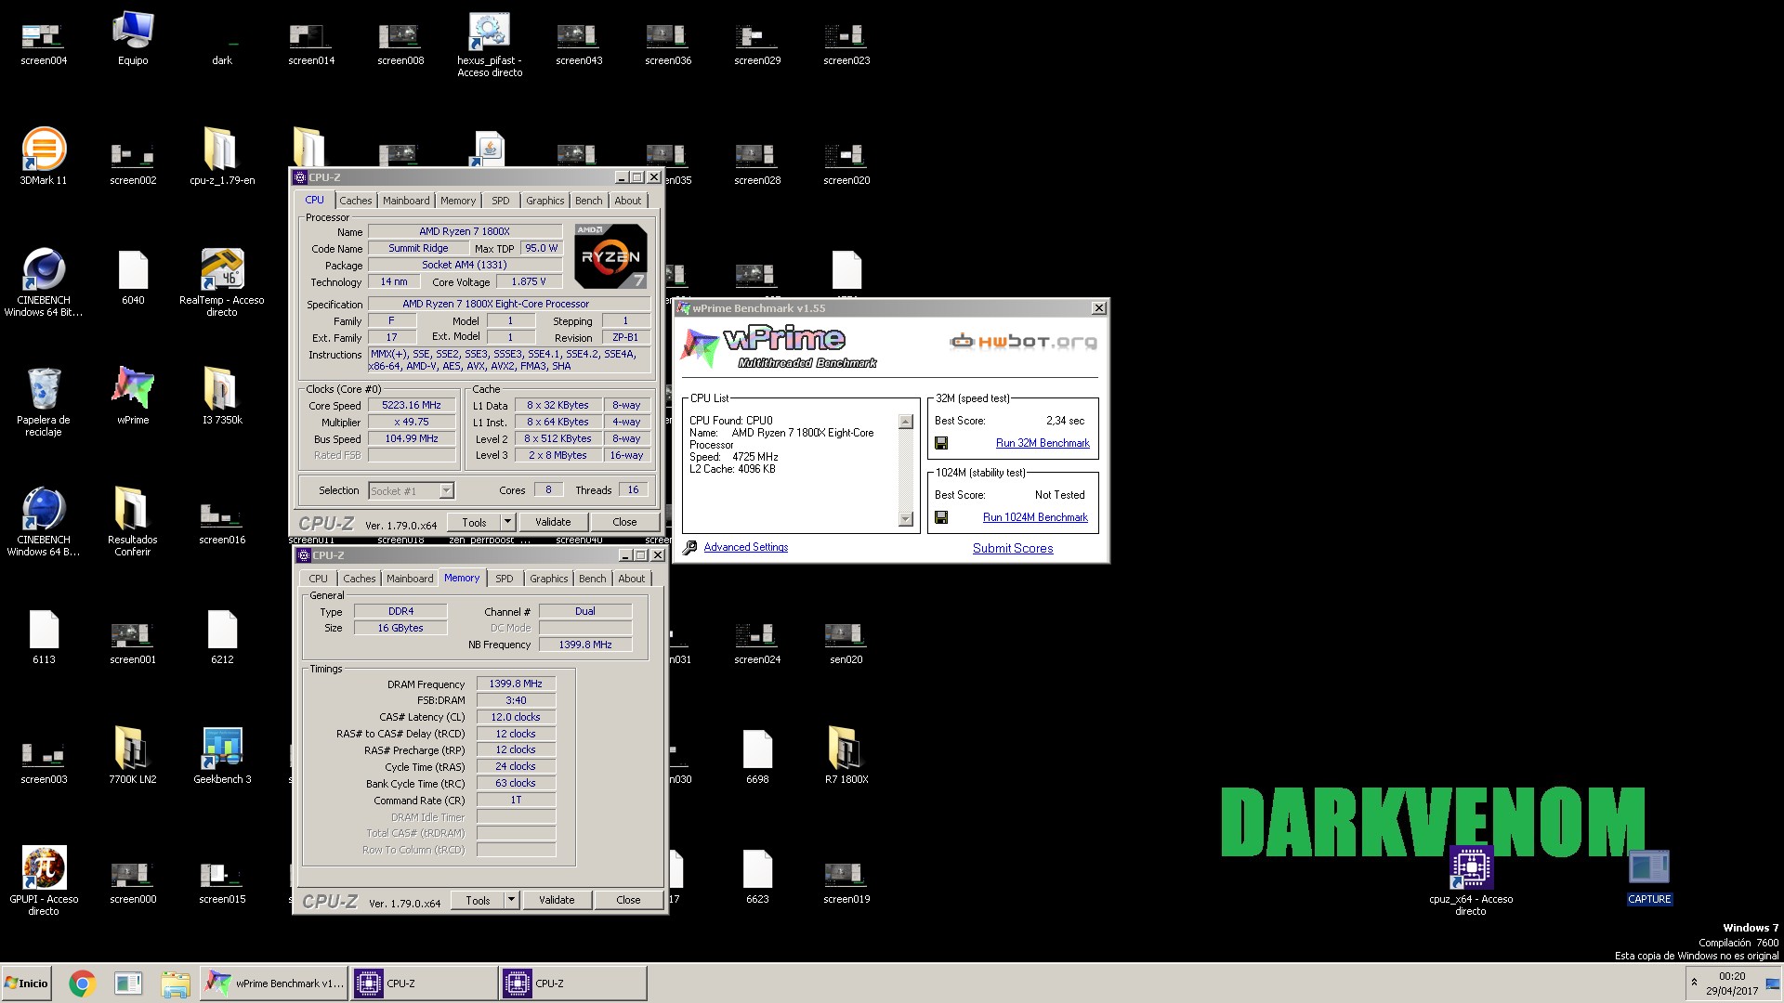Click the Core Speed value field
1784x1003 pixels.
[x=412, y=405]
